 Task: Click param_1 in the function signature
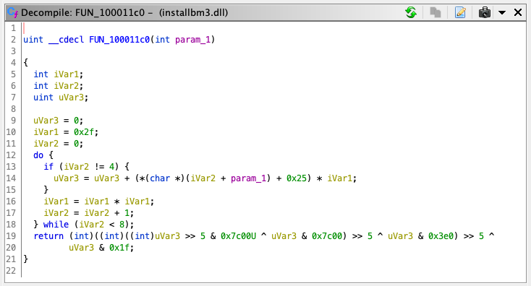193,40
